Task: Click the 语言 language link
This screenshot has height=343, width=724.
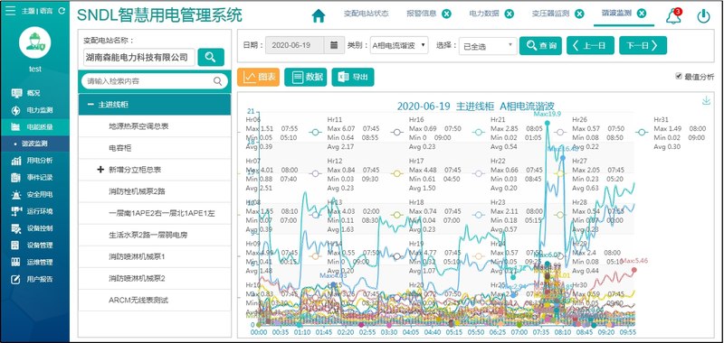Action: [x=46, y=11]
